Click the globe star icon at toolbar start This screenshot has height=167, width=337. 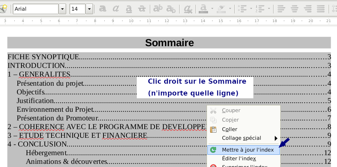point(3,9)
